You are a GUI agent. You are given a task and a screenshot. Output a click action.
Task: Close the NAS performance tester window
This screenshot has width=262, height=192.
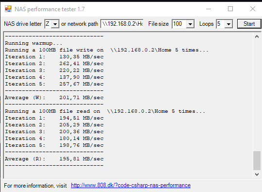point(253,9)
